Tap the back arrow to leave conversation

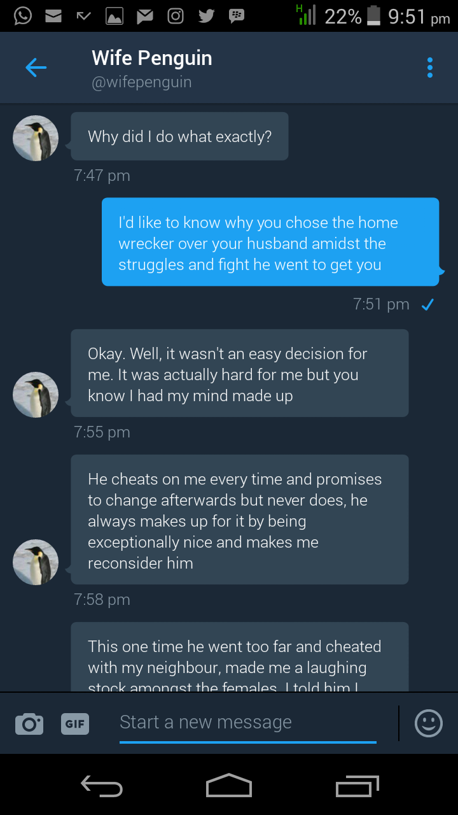tap(36, 67)
